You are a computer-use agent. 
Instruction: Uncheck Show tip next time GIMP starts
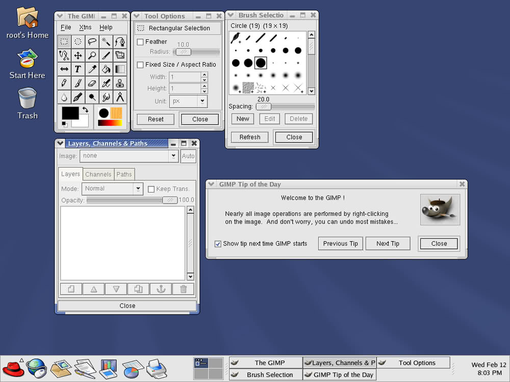218,243
